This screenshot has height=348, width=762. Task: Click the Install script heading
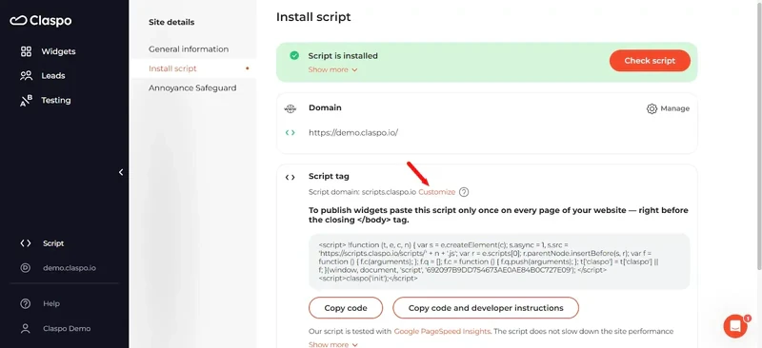pos(313,17)
